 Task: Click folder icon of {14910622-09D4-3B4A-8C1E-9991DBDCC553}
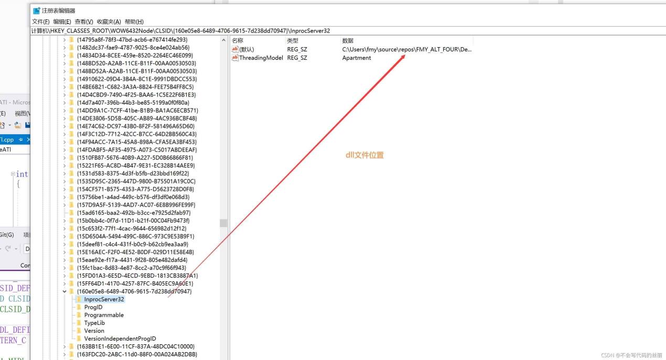point(72,79)
